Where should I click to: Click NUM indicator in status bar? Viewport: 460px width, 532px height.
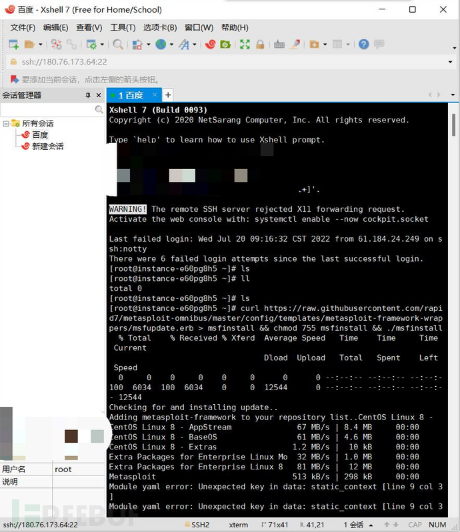pyautogui.click(x=437, y=525)
